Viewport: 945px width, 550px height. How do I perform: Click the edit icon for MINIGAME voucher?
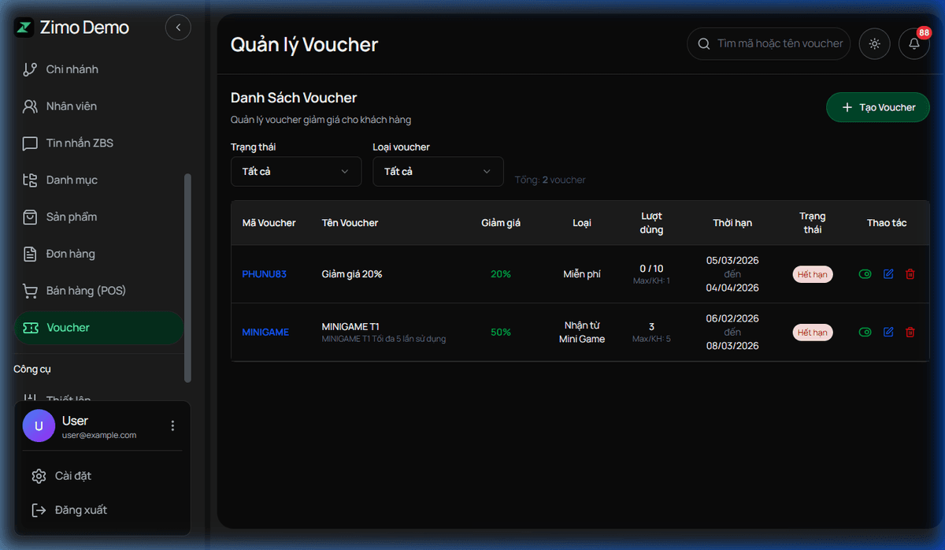pyautogui.click(x=888, y=333)
